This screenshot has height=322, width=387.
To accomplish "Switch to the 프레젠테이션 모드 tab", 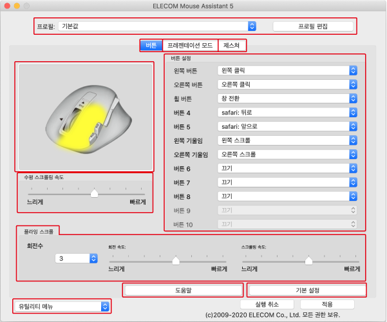I will coord(190,46).
